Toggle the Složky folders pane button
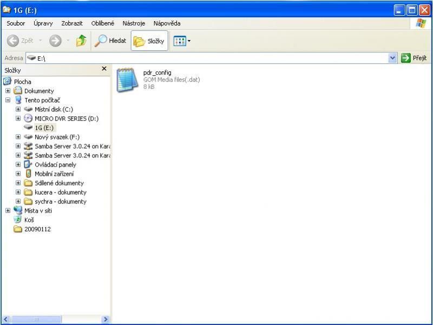433x325 pixels. point(149,41)
